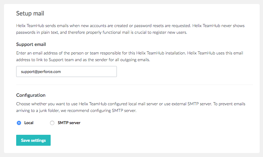
Task: Select the Local radio button
Action: coord(19,123)
